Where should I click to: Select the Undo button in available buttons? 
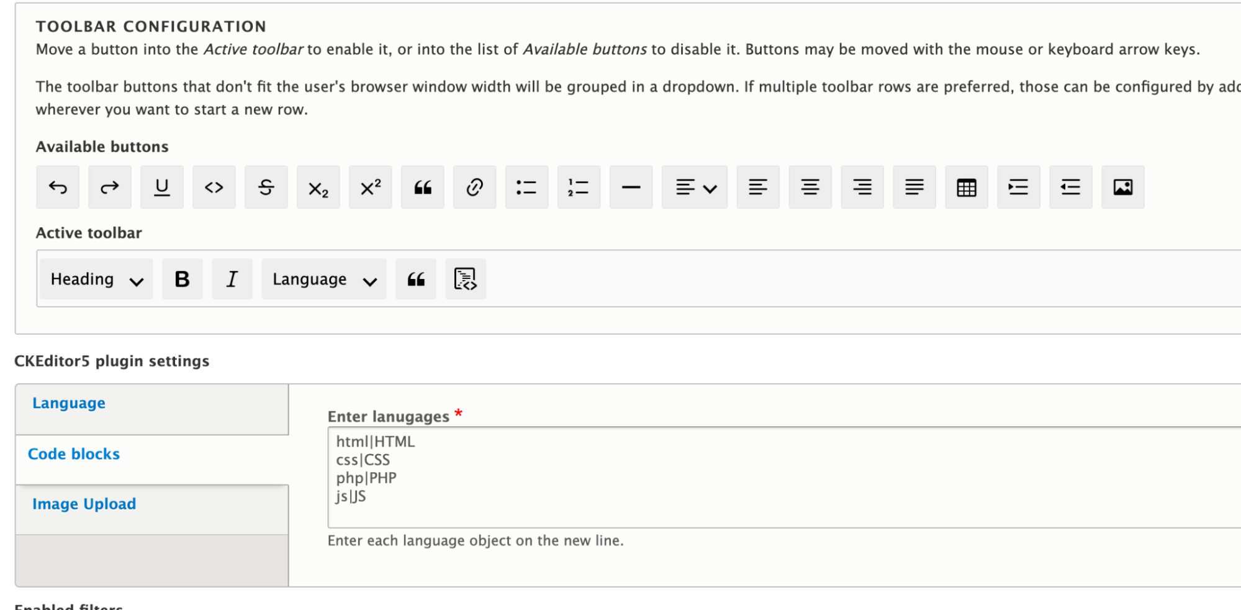coord(57,187)
